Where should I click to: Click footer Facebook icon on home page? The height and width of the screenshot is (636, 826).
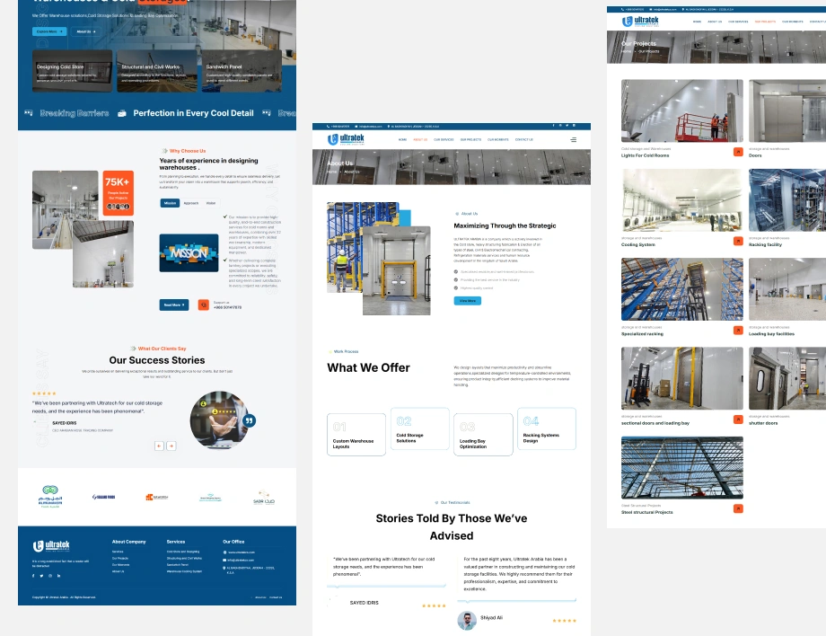tap(33, 576)
